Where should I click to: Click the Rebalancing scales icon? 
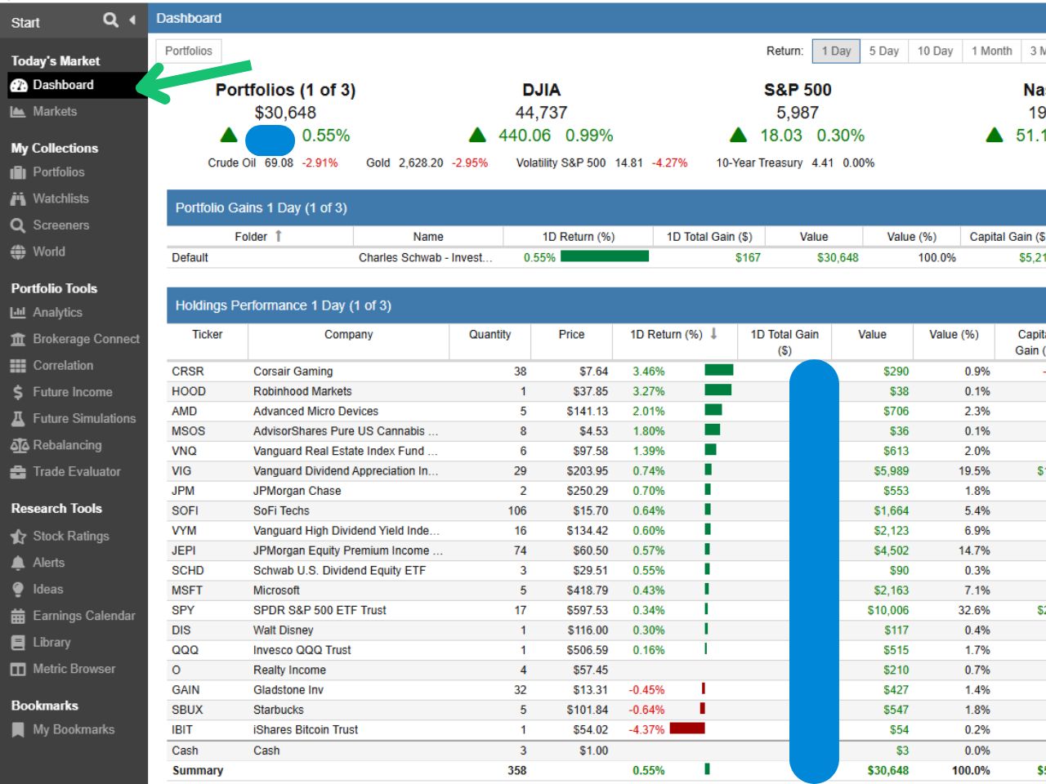[20, 445]
